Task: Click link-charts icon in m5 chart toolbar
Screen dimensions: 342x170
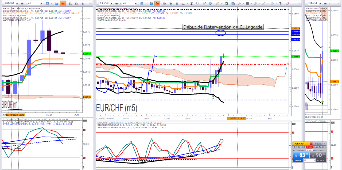Action: (116, 3)
